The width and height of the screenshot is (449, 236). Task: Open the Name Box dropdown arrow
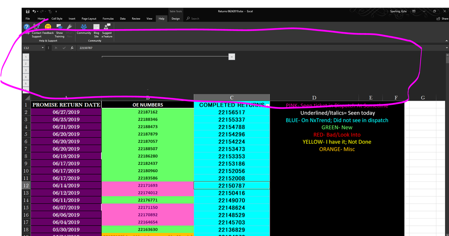[x=43, y=48]
